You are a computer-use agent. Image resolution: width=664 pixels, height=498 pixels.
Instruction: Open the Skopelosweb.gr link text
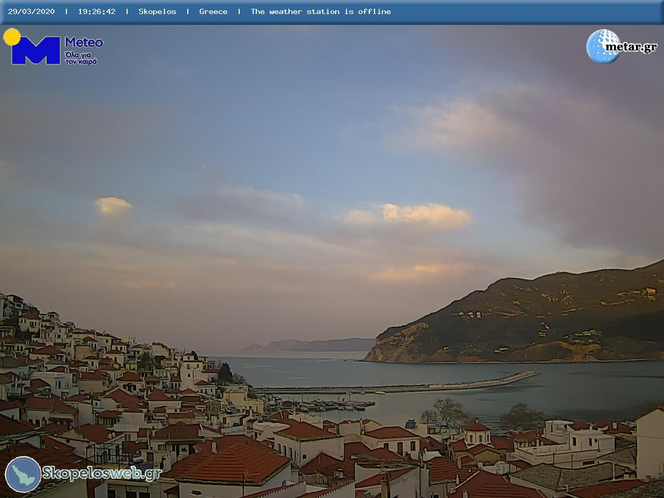click(102, 474)
